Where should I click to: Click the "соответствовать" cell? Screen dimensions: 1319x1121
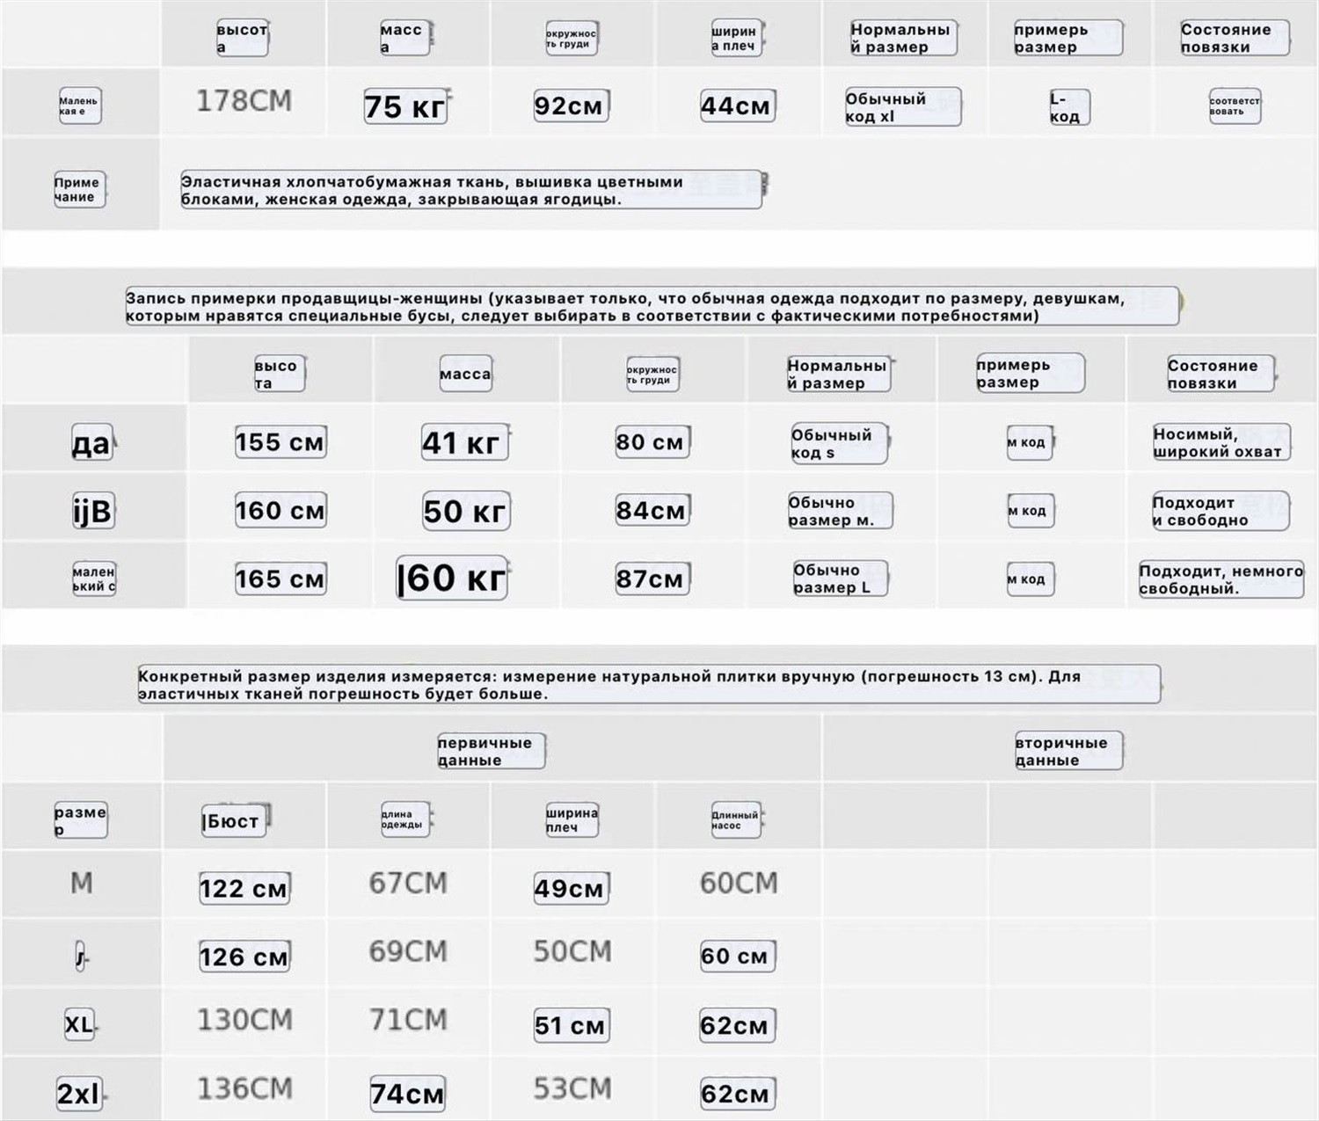click(x=1234, y=106)
